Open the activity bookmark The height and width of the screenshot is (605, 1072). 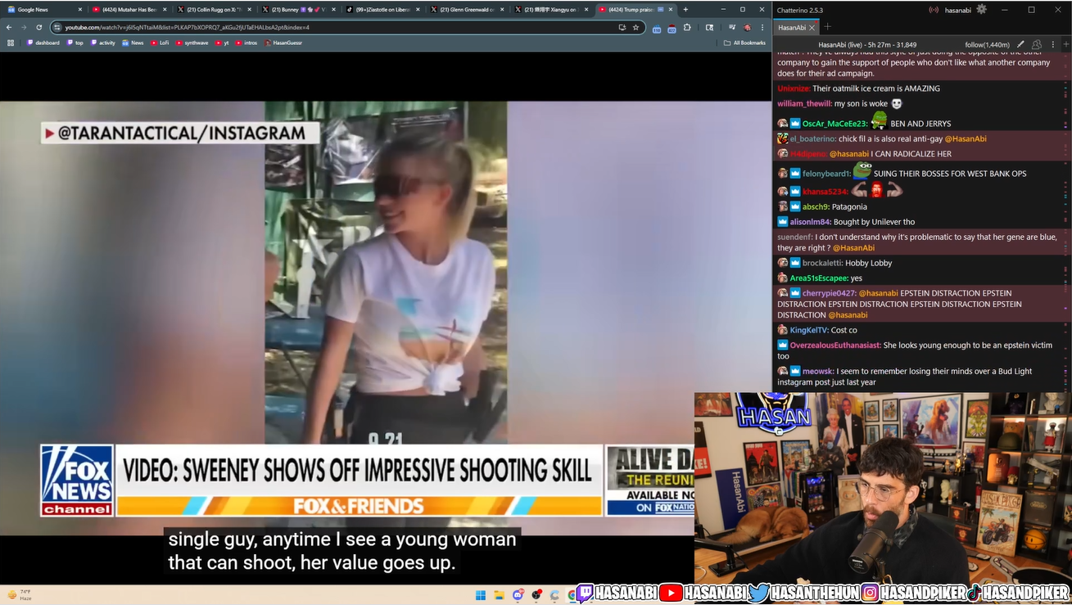(x=103, y=43)
